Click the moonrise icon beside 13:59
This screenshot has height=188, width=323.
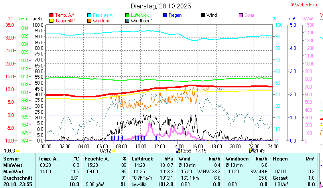coord(178,151)
